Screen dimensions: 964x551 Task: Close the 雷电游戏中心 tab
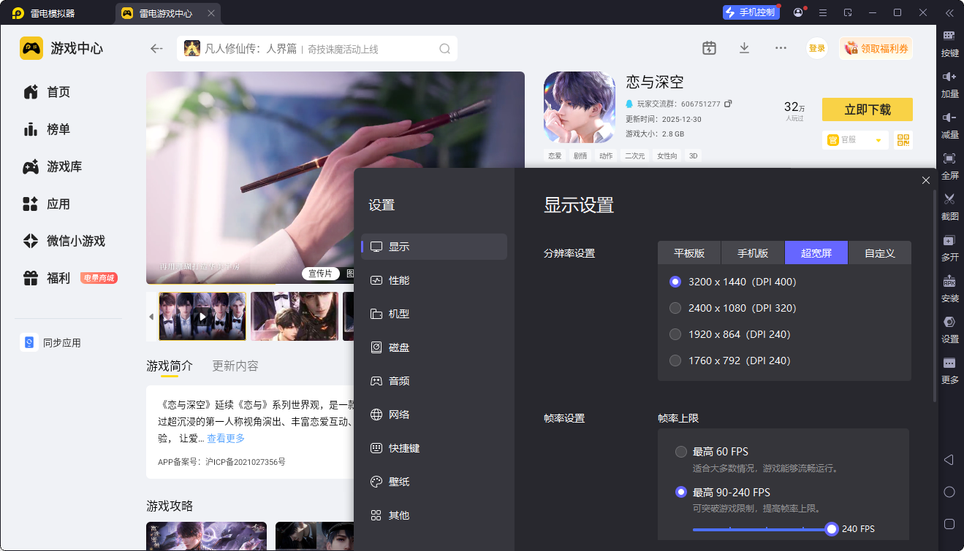point(212,13)
